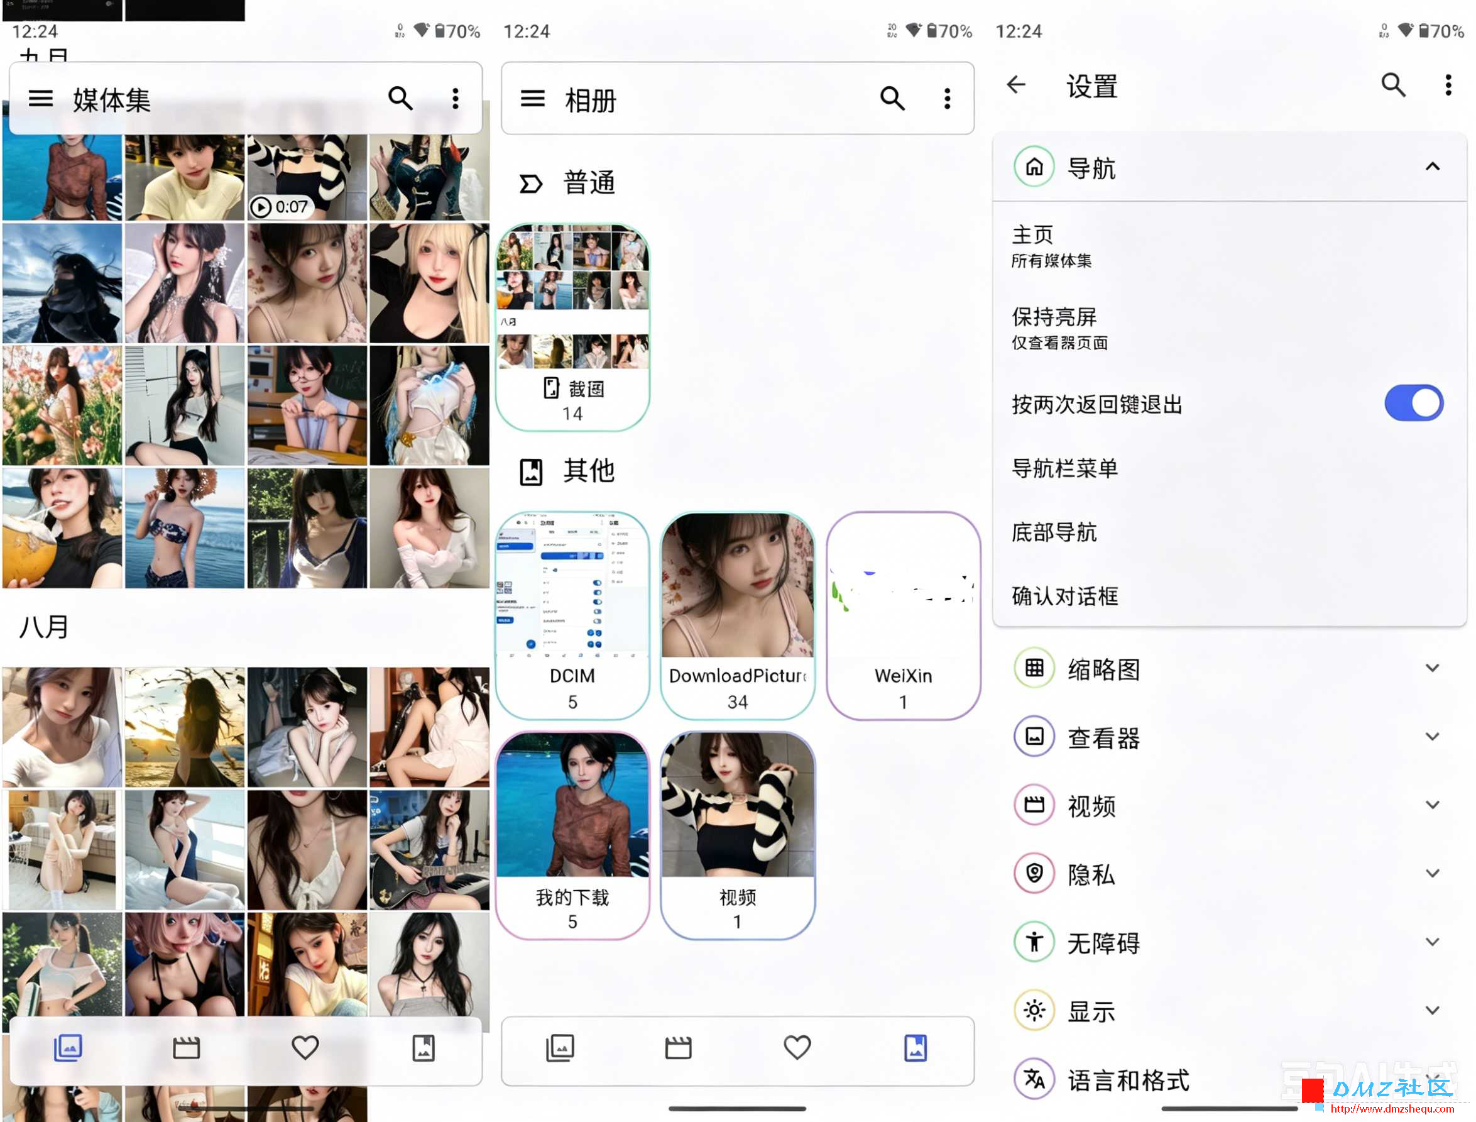This screenshot has width=1476, height=1122.
Task: Open the guitar photo thumbnail
Action: coord(429,850)
